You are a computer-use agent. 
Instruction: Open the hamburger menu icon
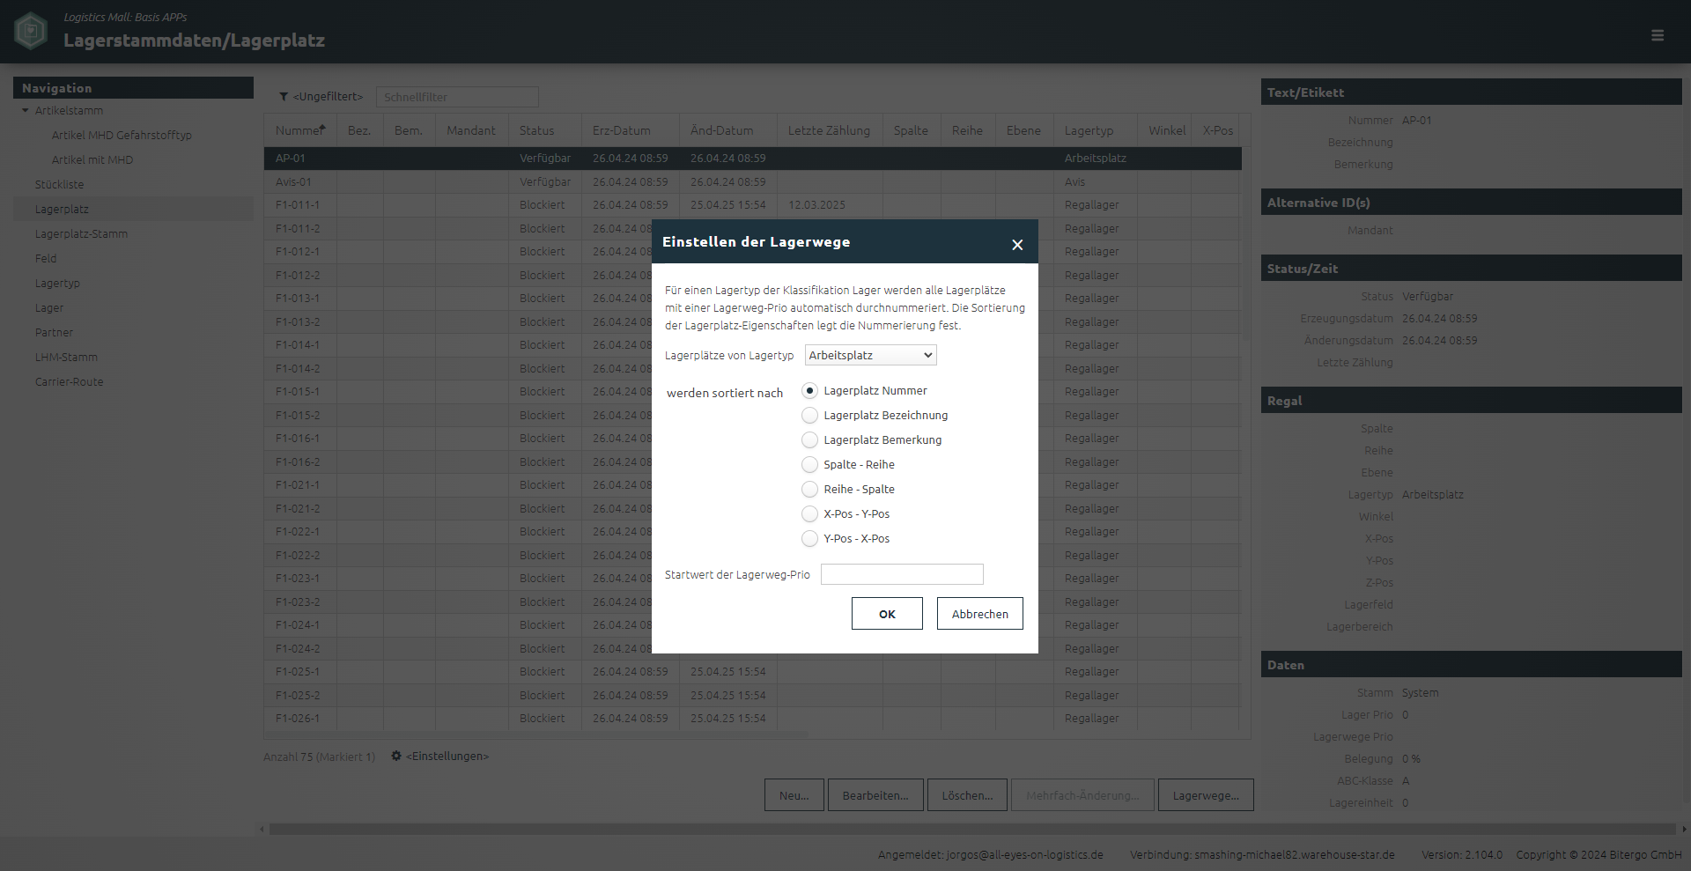click(1658, 35)
